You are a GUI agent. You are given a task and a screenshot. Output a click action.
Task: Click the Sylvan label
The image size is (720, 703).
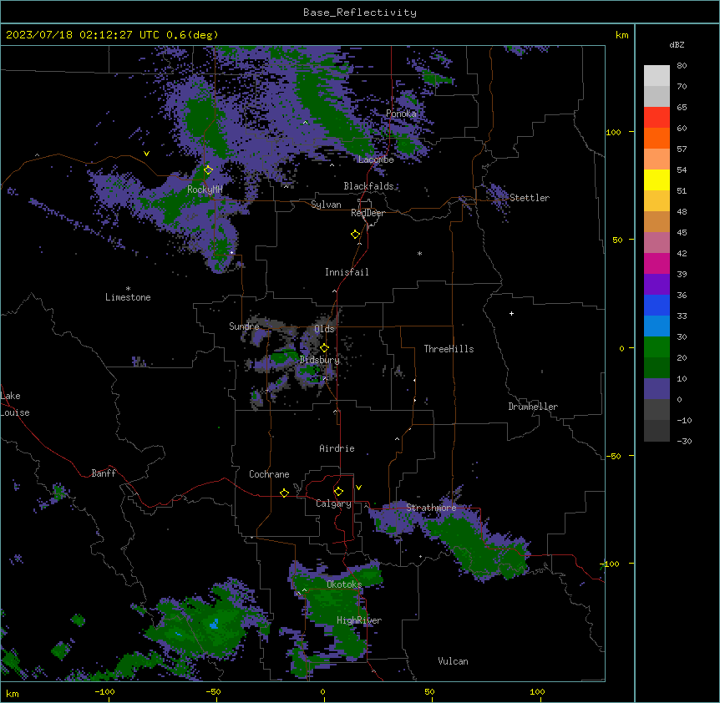[x=326, y=205]
